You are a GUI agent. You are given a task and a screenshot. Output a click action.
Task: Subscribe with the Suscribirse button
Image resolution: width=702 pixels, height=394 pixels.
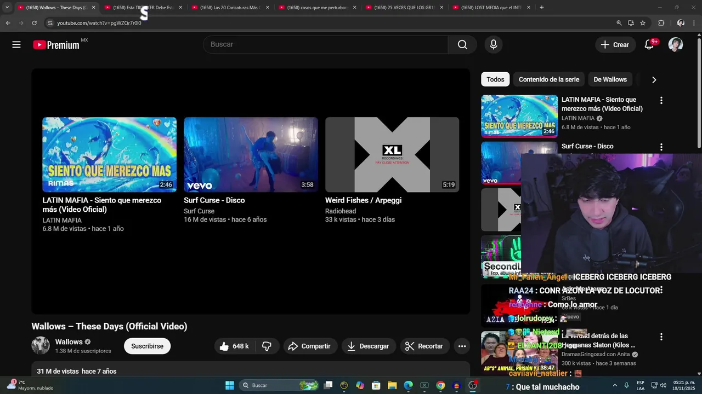147,346
